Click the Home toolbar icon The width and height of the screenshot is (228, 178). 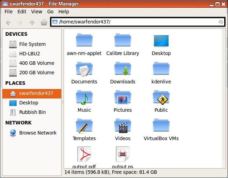(x=44, y=22)
